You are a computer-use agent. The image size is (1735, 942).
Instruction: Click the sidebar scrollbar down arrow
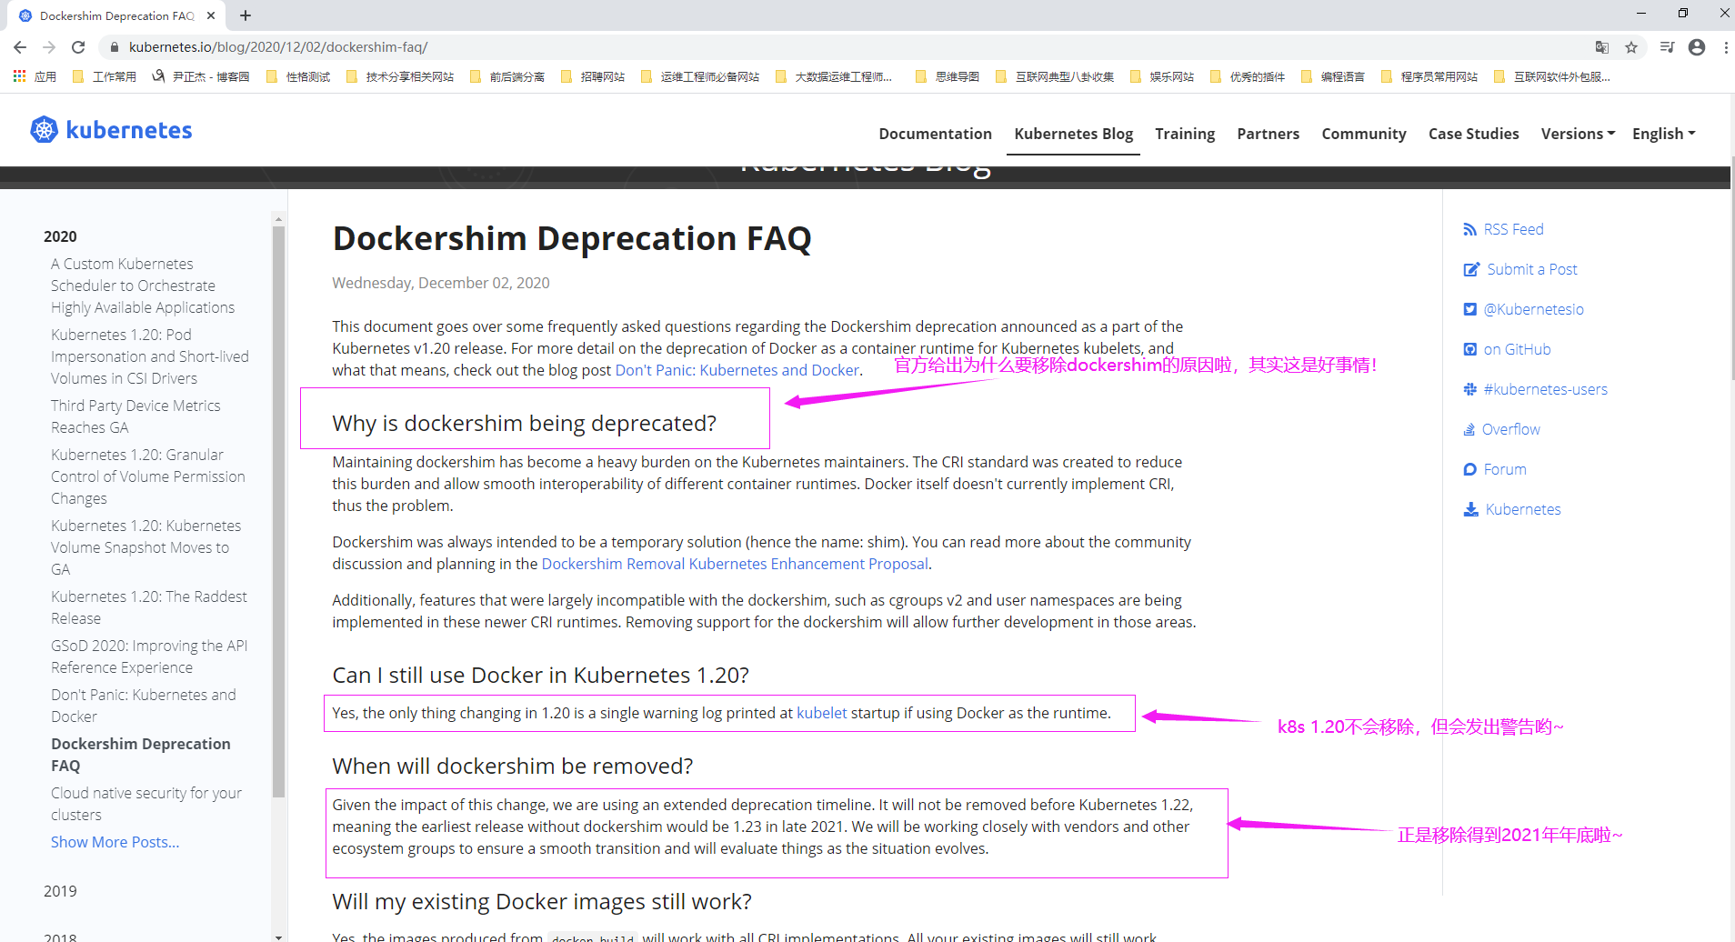pyautogui.click(x=278, y=936)
